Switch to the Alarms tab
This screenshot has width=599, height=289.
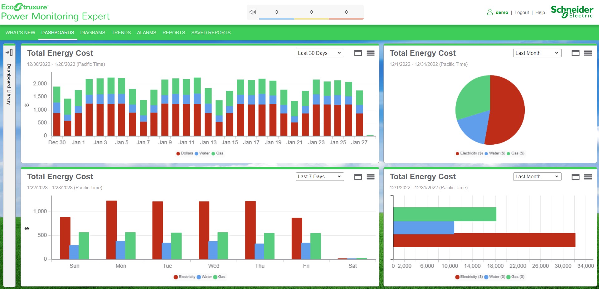(146, 33)
